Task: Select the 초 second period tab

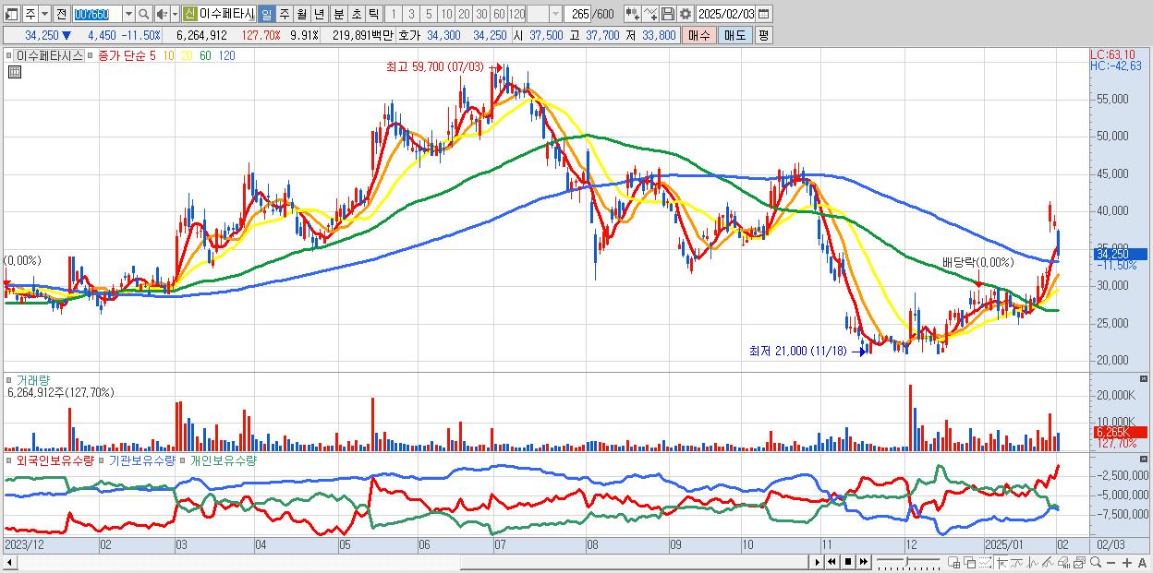Action: tap(356, 14)
